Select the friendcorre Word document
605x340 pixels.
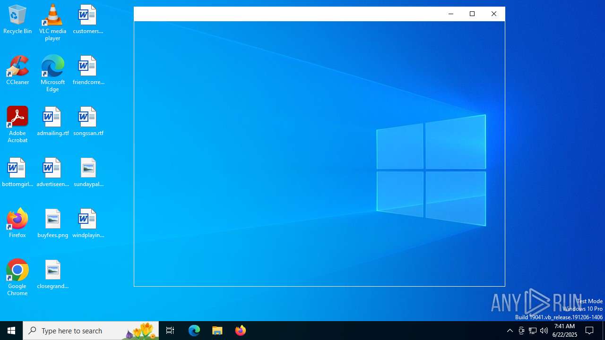[88, 71]
